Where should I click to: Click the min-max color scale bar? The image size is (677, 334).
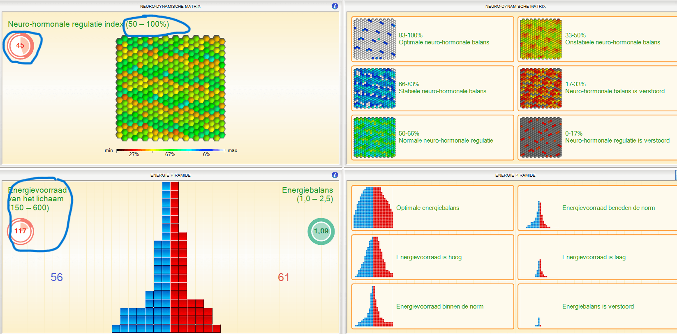171,150
